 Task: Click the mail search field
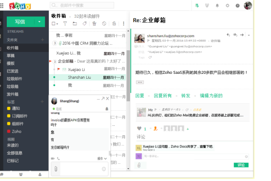click(x=82, y=5)
